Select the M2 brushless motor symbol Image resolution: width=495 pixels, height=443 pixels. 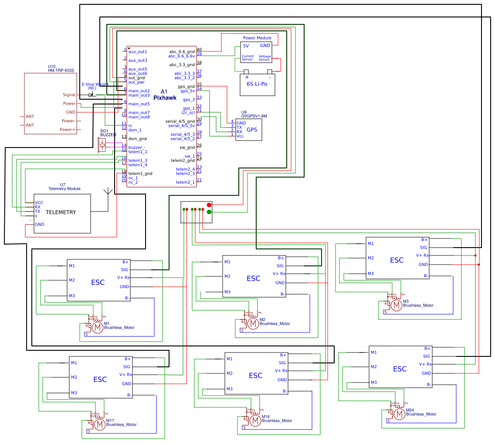tap(253, 323)
